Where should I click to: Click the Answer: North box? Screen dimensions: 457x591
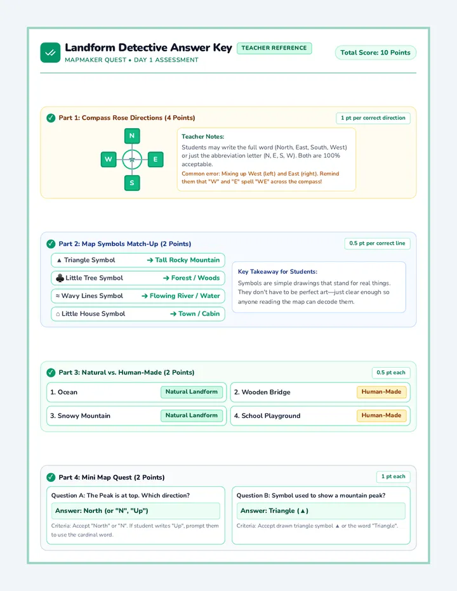[x=135, y=510]
